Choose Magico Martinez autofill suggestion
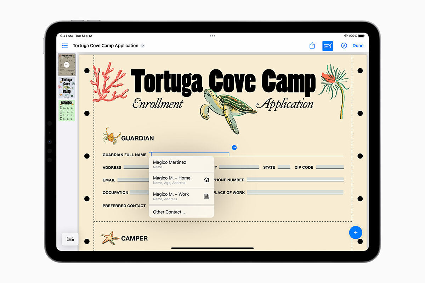Screen dimensions: 425x283 tap(181, 164)
